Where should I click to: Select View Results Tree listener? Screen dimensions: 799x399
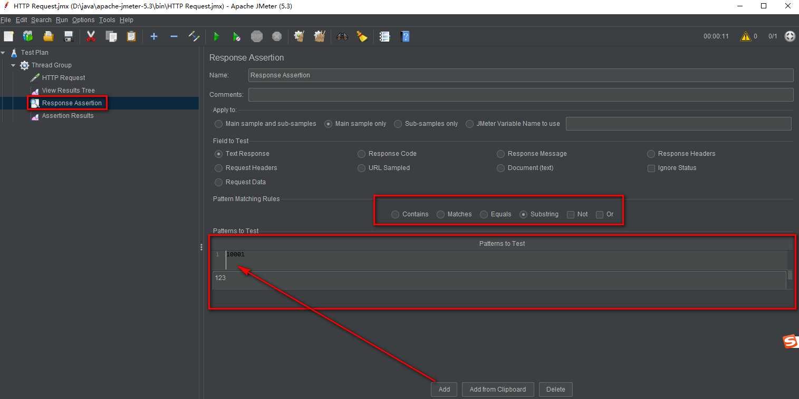[69, 91]
